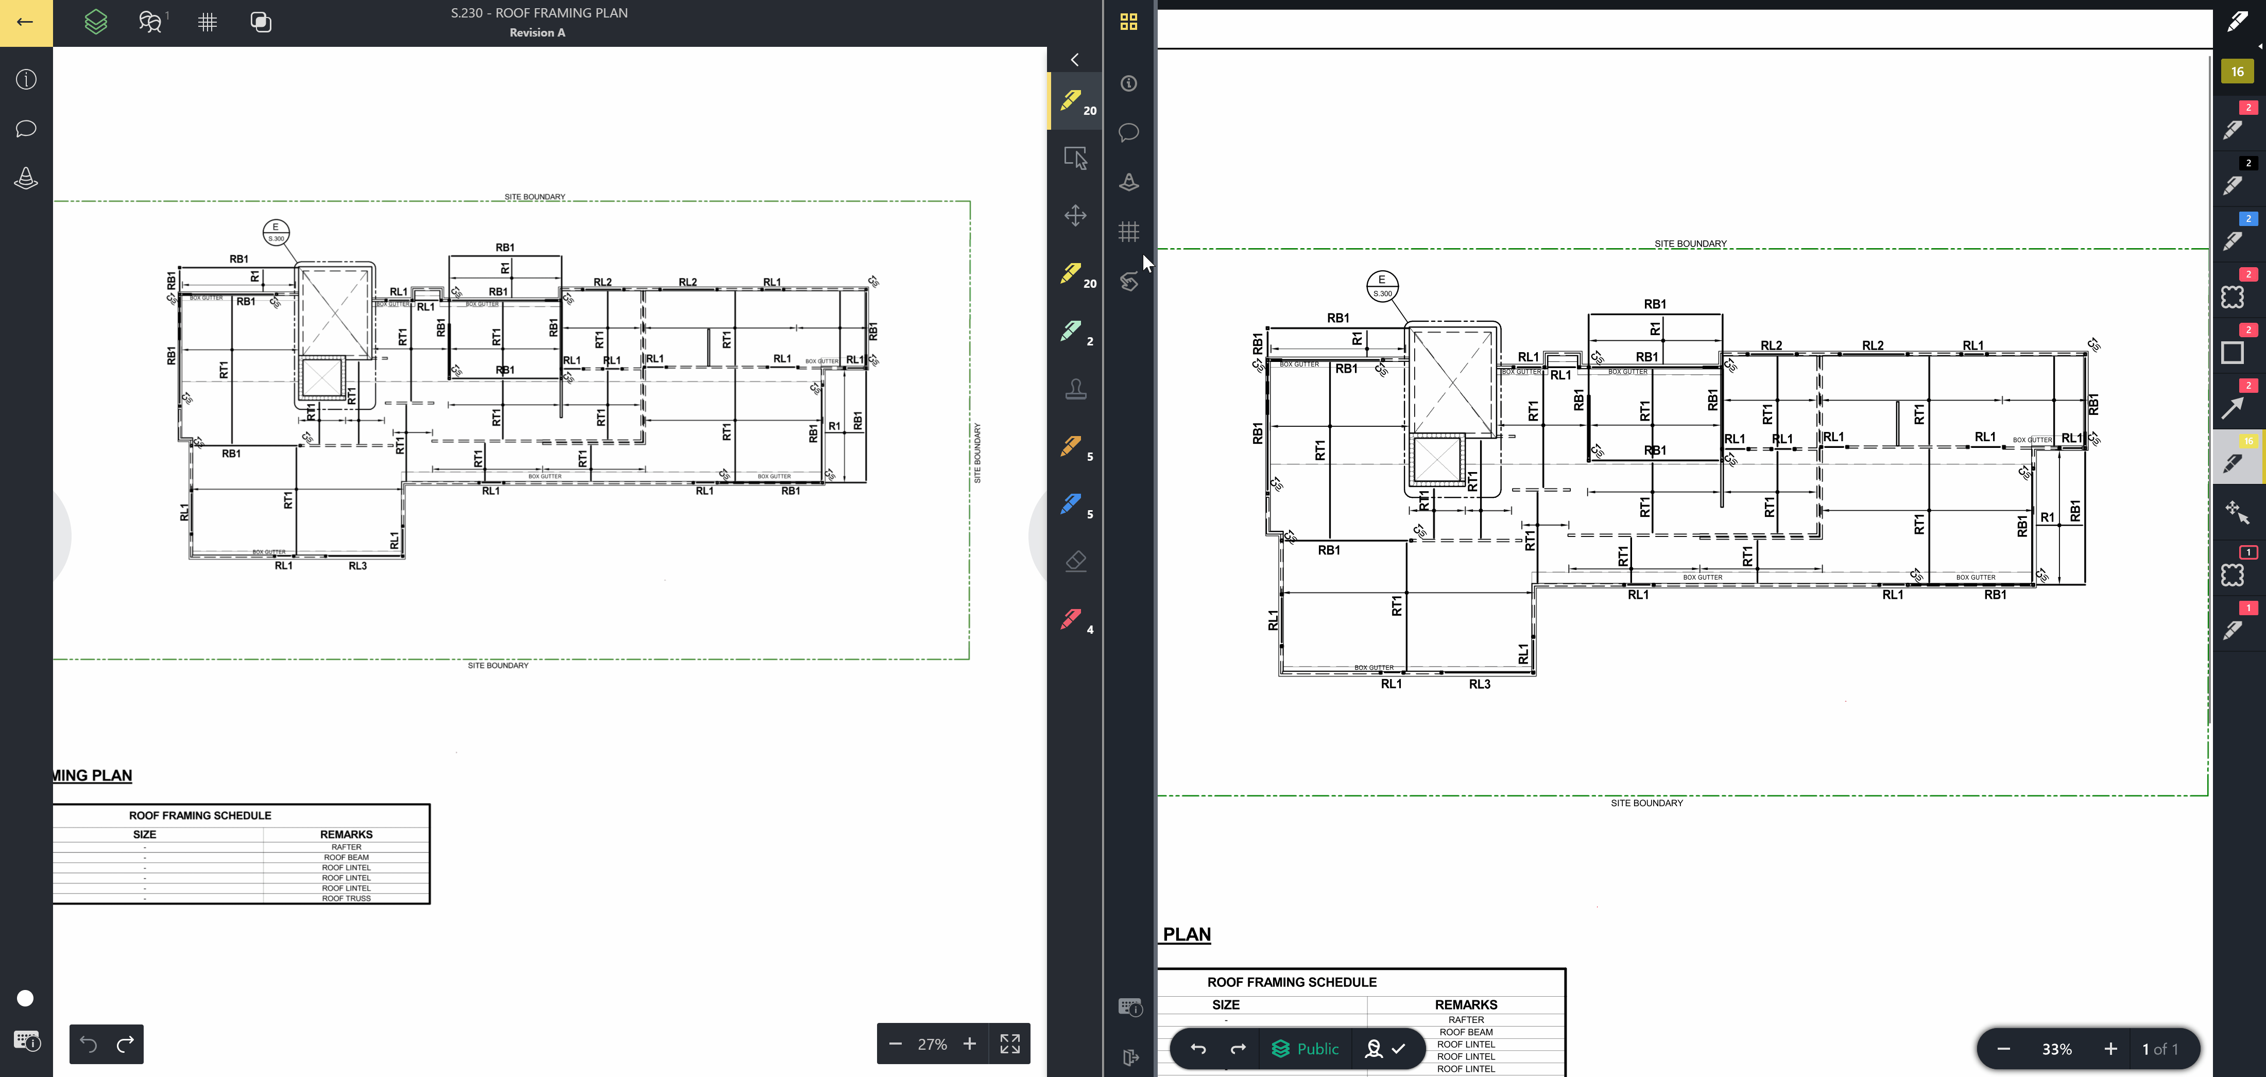This screenshot has height=1077, width=2266.
Task: Choose the move pan tool
Action: 1076,215
